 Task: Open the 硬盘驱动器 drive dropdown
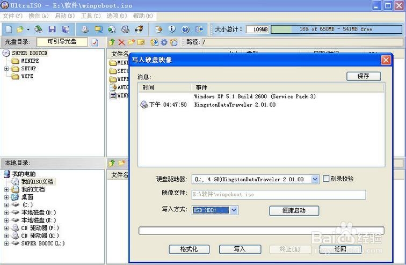point(315,179)
